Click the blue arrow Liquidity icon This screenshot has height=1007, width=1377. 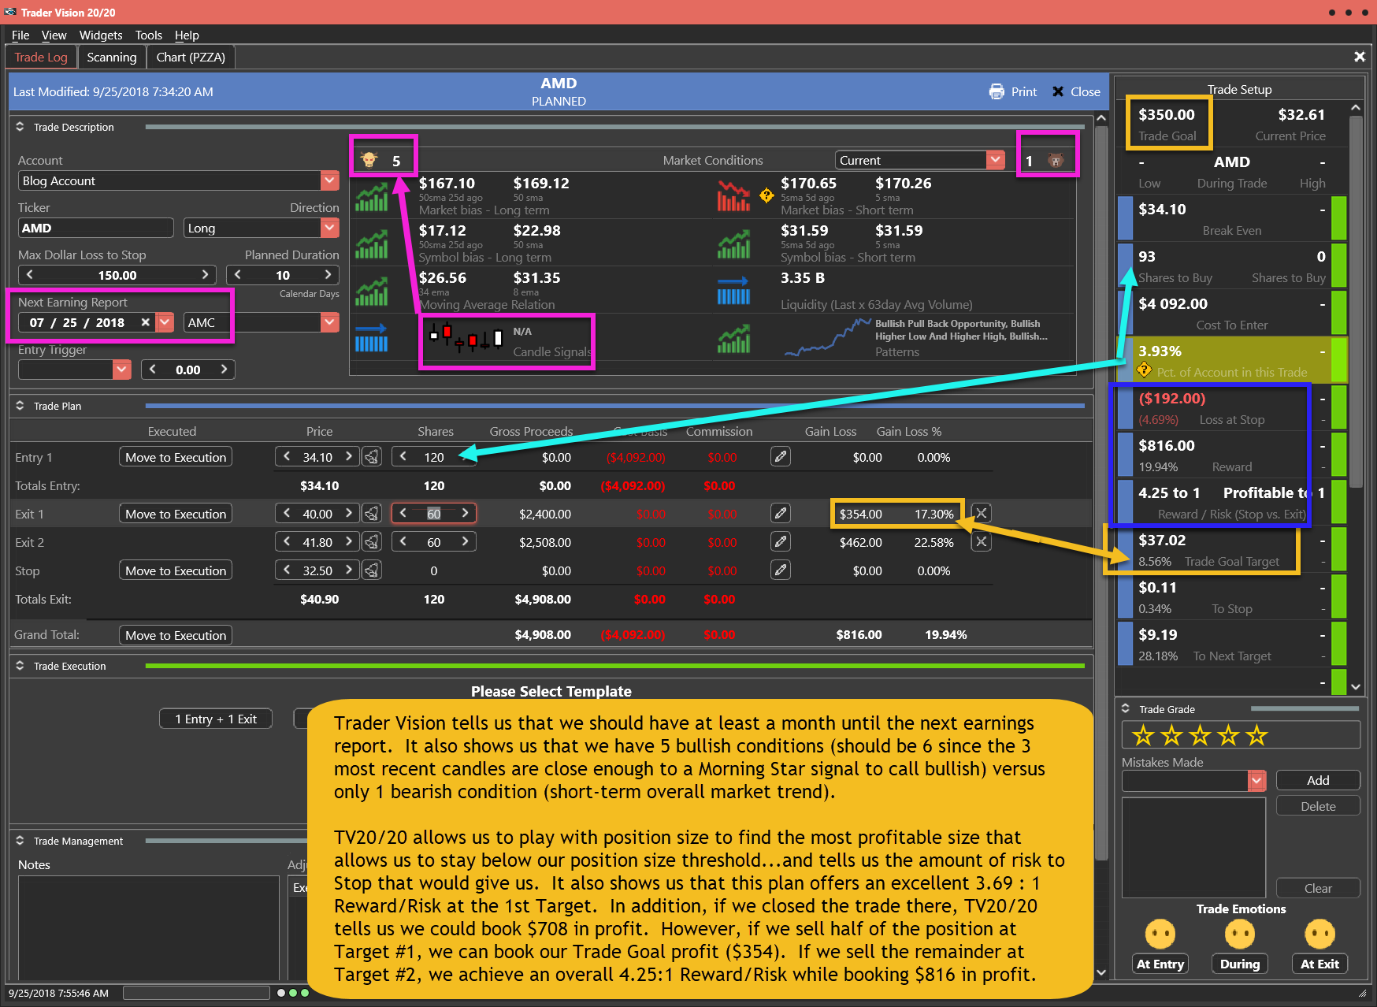733,290
